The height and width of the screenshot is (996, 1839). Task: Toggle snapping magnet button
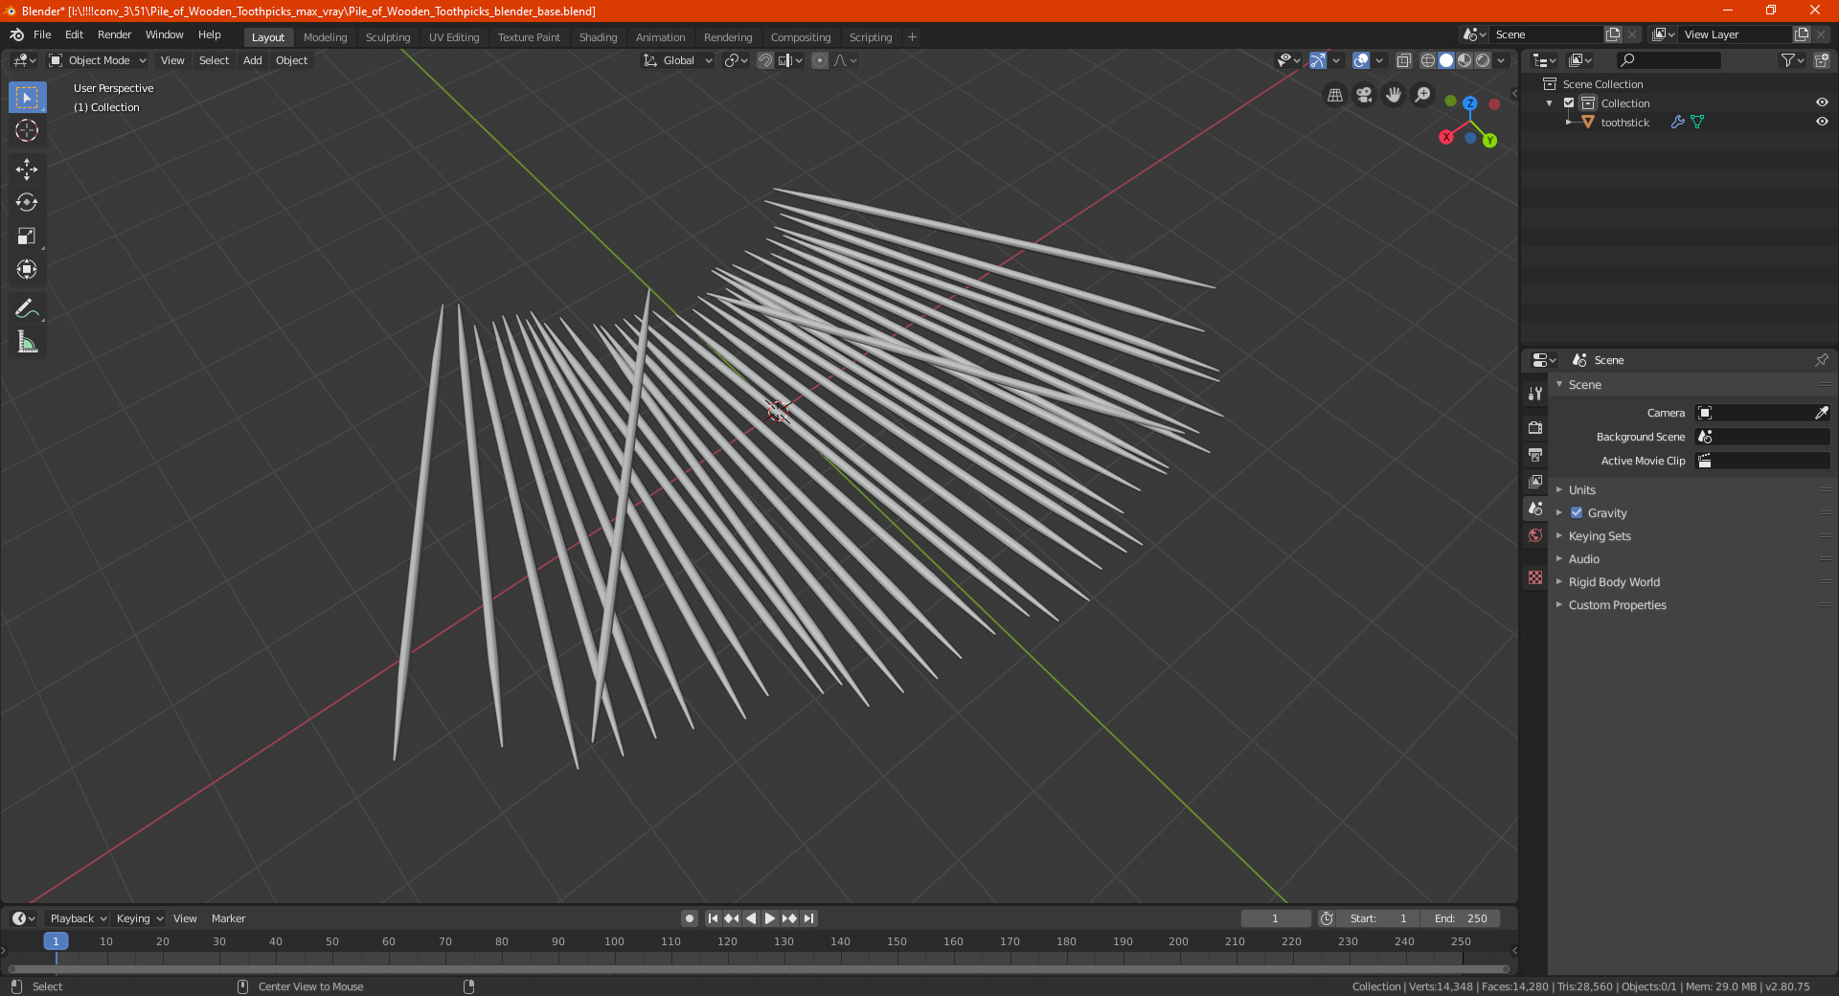click(x=765, y=60)
